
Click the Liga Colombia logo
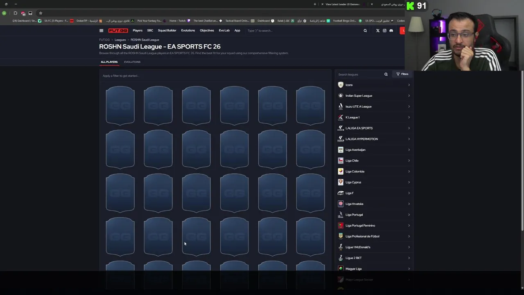pos(341,171)
